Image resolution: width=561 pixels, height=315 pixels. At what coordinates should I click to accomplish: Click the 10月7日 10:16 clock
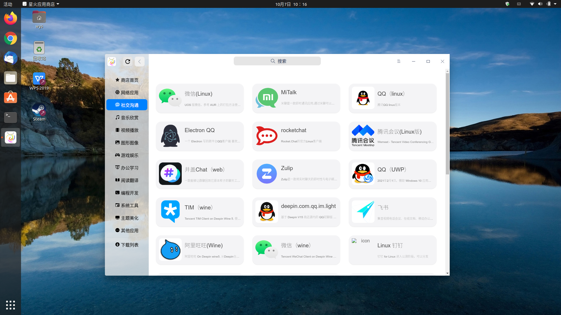click(x=291, y=4)
